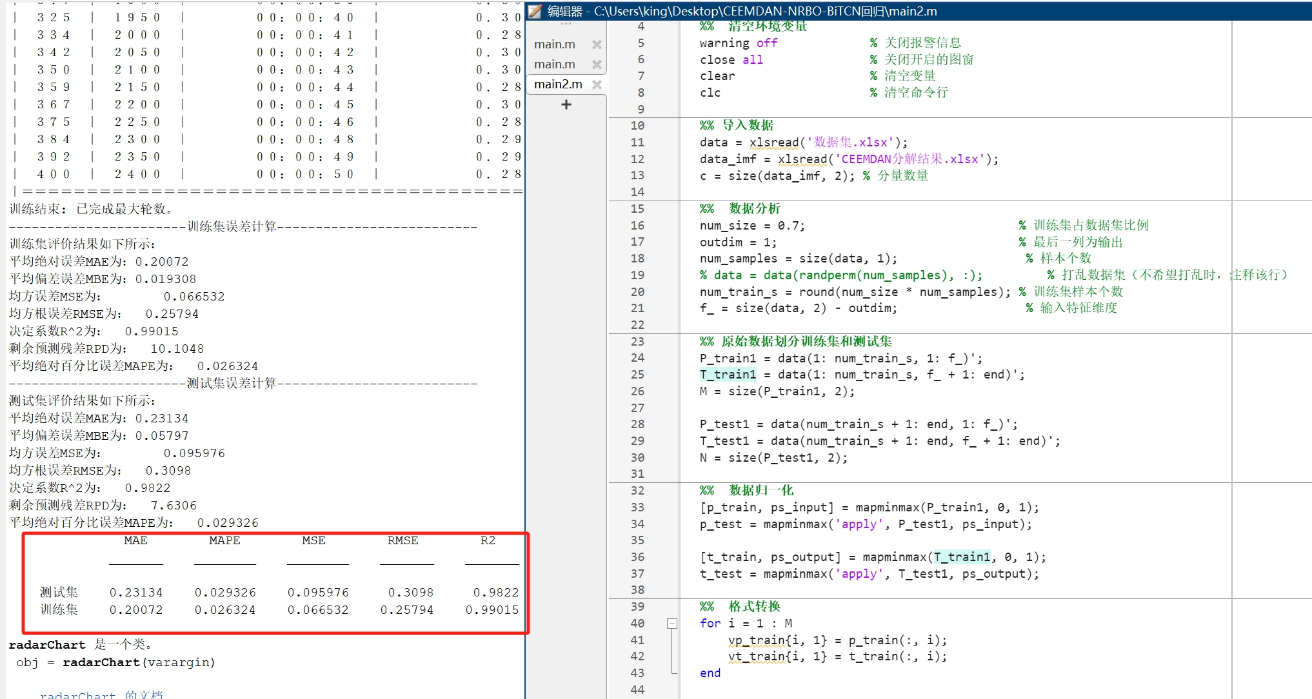Image resolution: width=1312 pixels, height=699 pixels.
Task: Click the editor window title bar path
Action: (764, 11)
